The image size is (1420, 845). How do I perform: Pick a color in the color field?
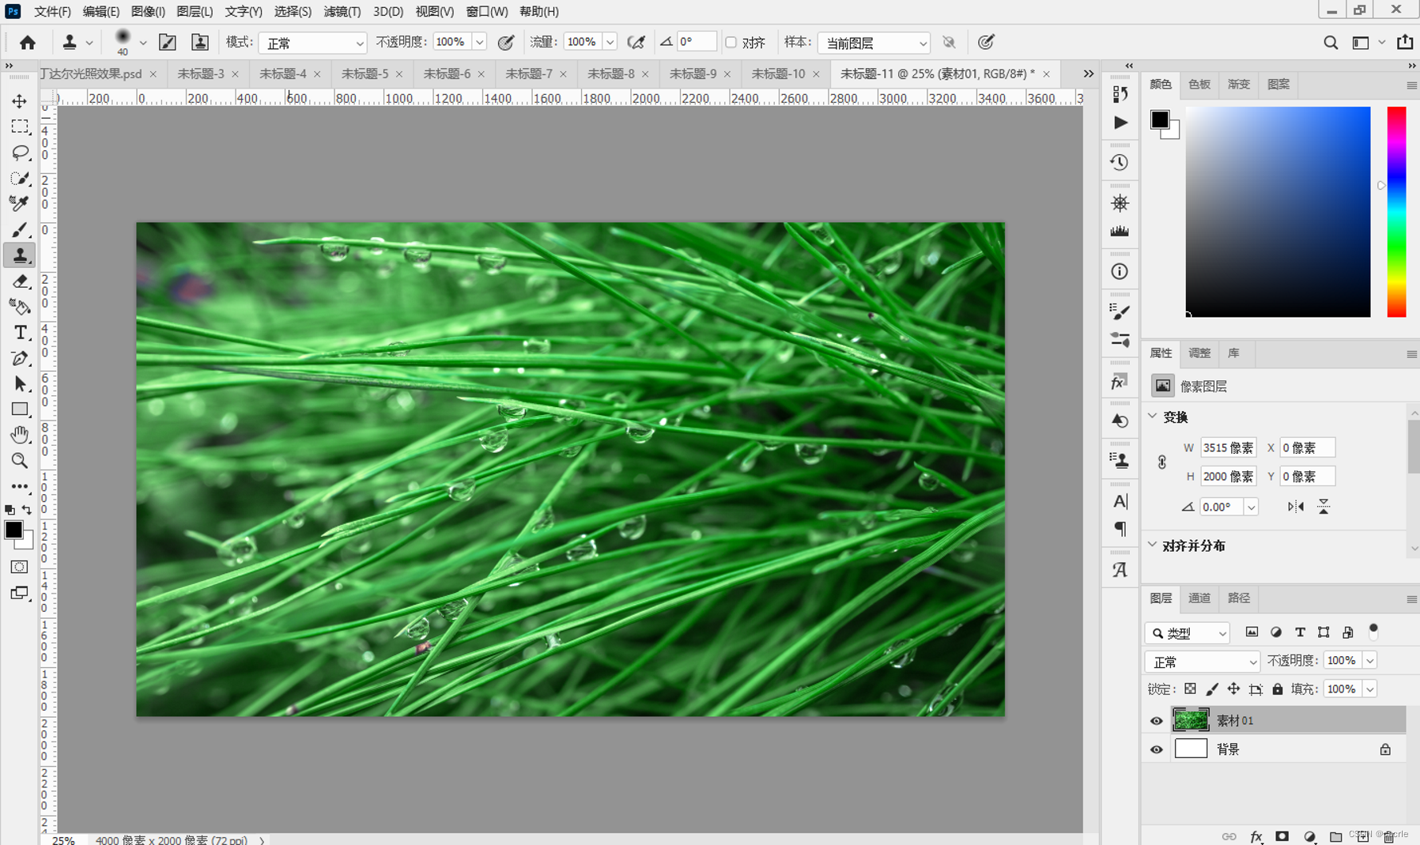(1278, 212)
